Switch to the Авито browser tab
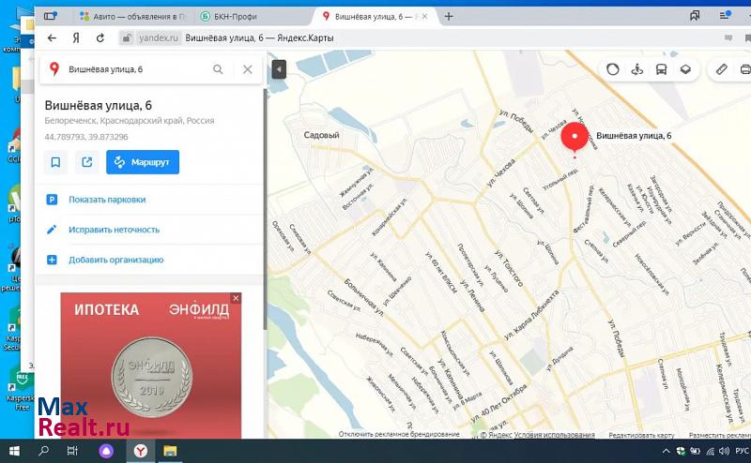751x463 pixels. coord(131,17)
